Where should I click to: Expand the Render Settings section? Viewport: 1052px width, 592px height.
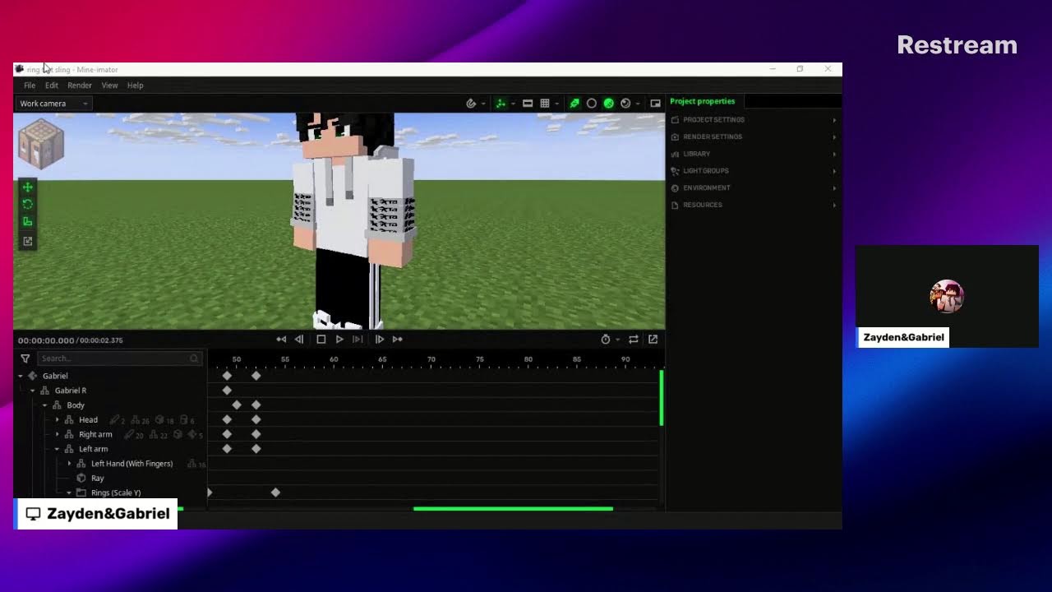[x=754, y=136]
